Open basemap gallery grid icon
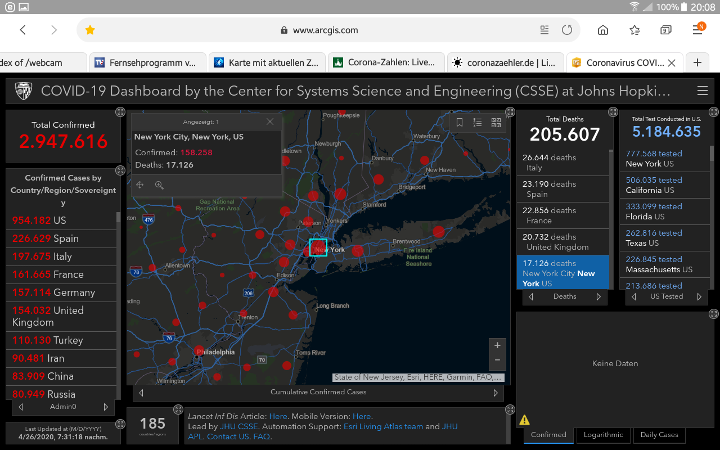The image size is (720, 450). [496, 123]
